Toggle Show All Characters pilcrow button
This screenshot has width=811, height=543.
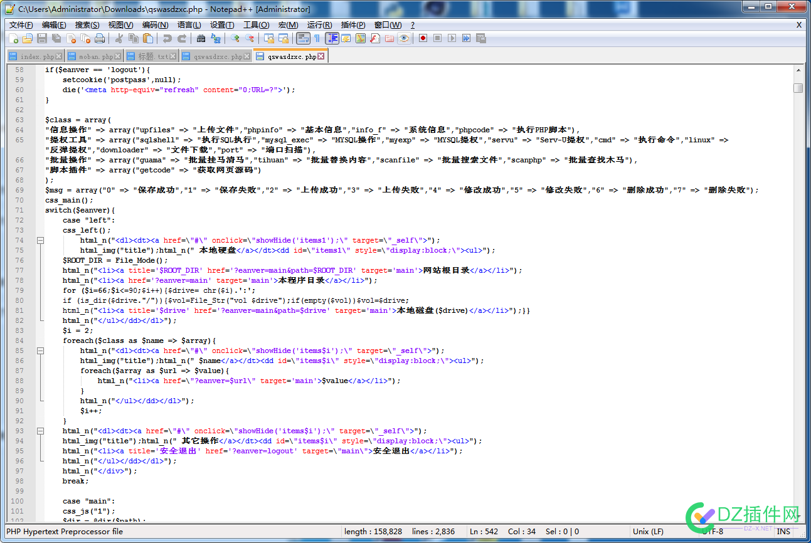(317, 38)
